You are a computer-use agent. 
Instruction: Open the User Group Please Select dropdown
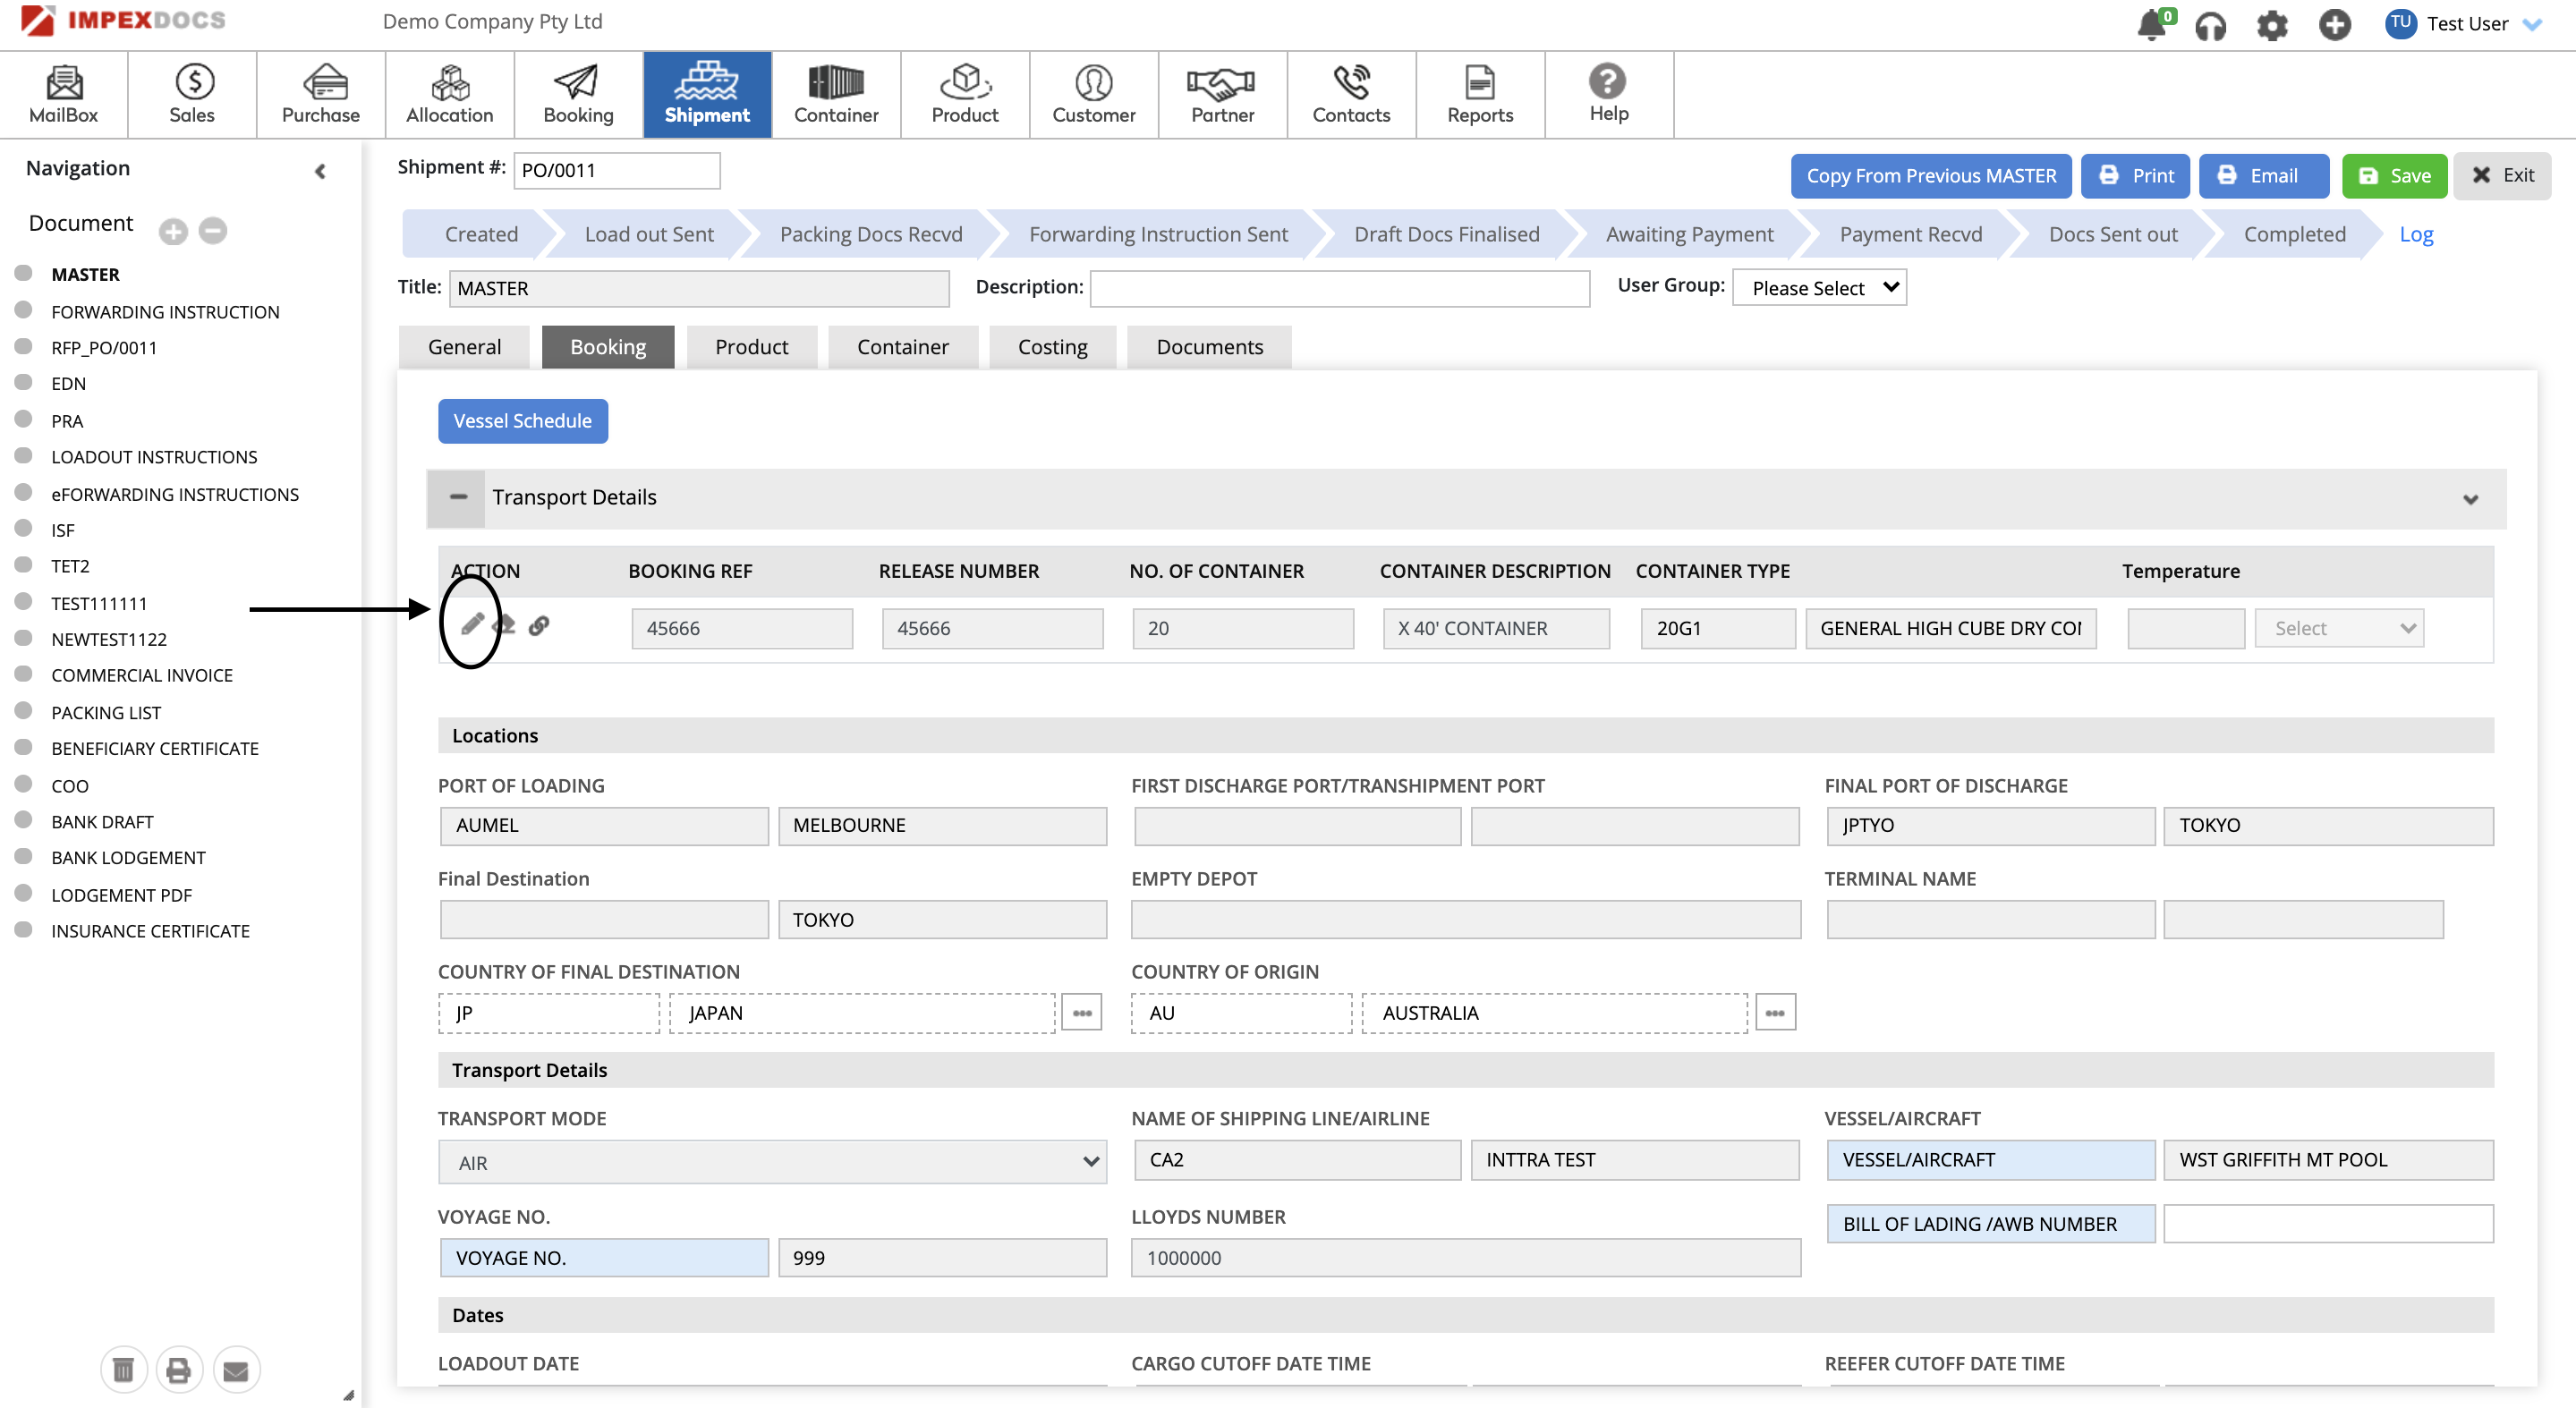[x=1819, y=288]
